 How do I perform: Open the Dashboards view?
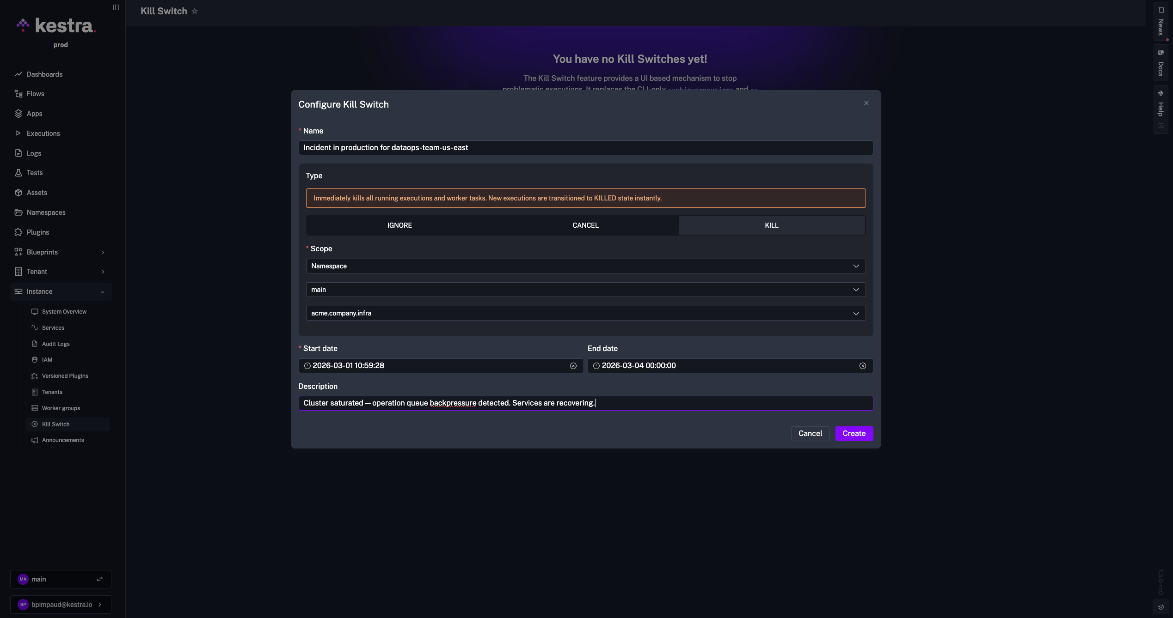44,74
